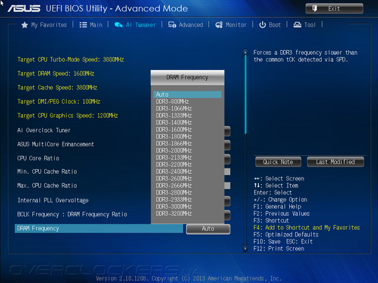Click the DRAM Frequency popup title bar

point(187,77)
